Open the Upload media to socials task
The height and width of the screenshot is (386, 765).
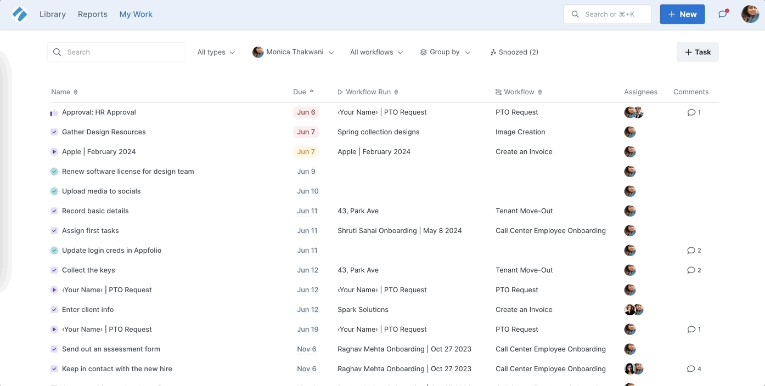[102, 191]
